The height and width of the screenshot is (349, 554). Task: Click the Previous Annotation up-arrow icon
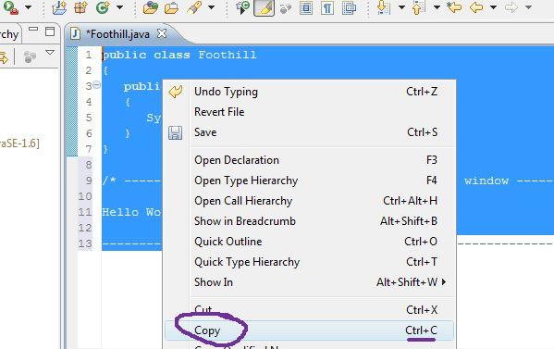click(418, 7)
